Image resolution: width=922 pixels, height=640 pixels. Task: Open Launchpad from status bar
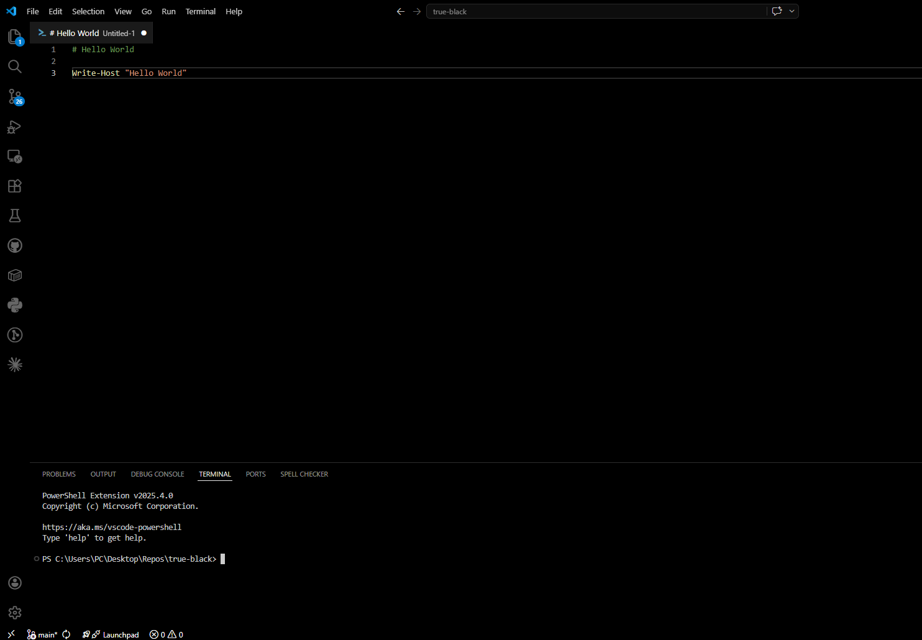[121, 634]
